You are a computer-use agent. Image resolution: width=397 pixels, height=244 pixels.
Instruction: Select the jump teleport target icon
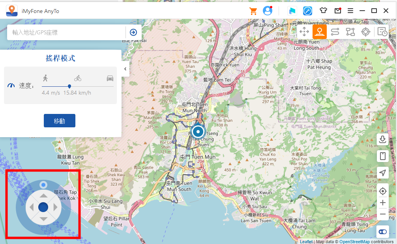click(365, 32)
